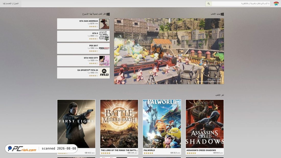Click star rating under Palworld card
The width and height of the screenshot is (281, 158).
coord(148,153)
